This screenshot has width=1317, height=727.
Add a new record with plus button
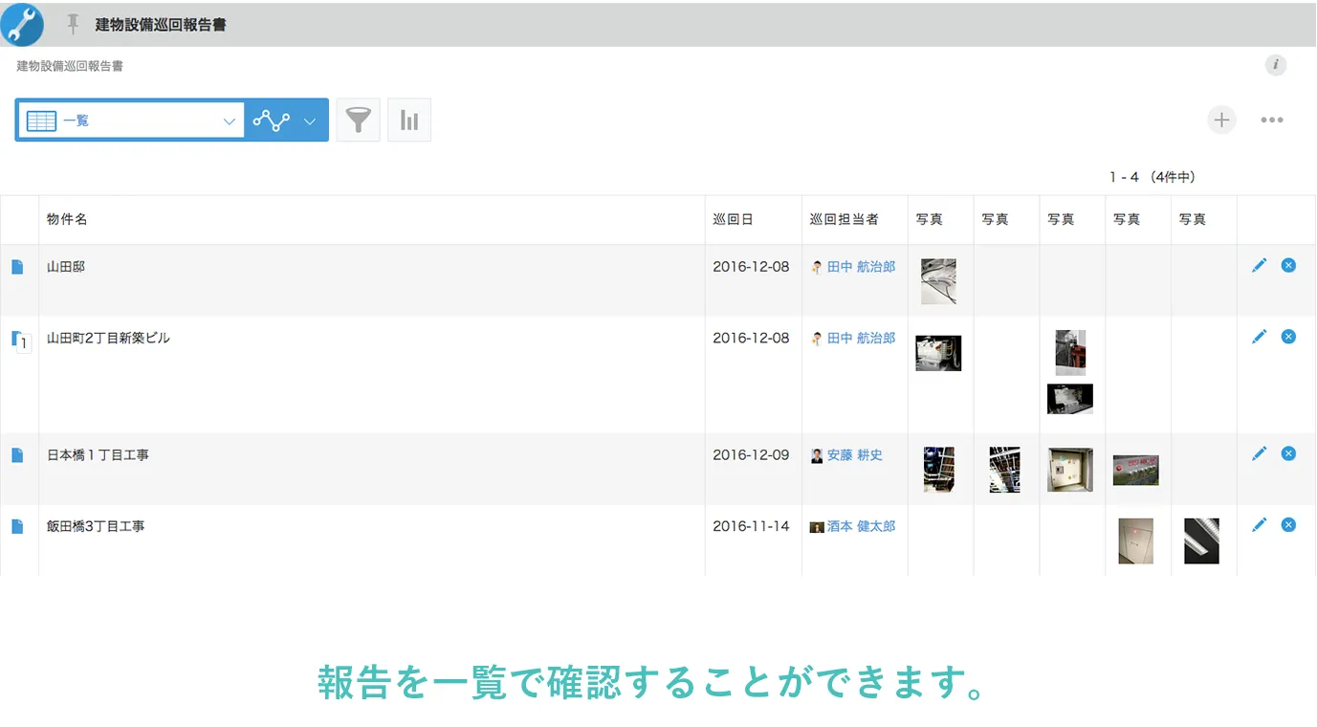click(x=1221, y=120)
